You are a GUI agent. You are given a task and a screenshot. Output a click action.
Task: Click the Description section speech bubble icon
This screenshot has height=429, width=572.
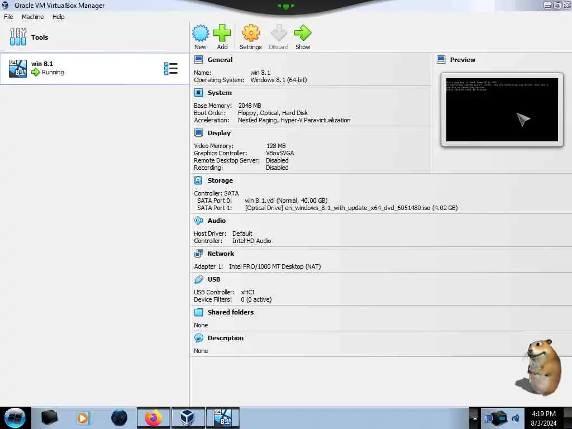point(198,338)
